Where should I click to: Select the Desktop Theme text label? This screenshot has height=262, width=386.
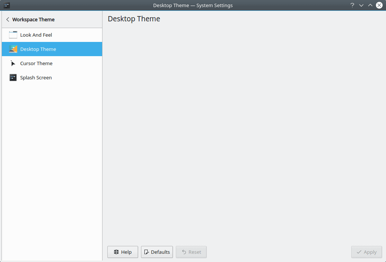pos(38,49)
